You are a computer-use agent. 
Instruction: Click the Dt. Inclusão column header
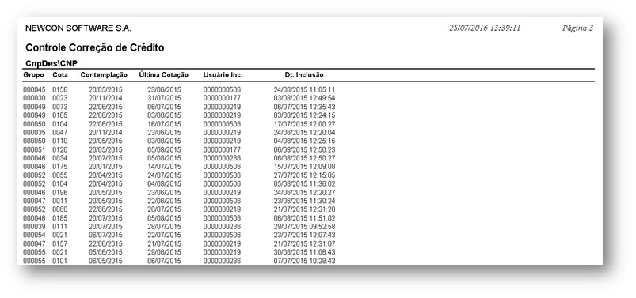point(304,75)
